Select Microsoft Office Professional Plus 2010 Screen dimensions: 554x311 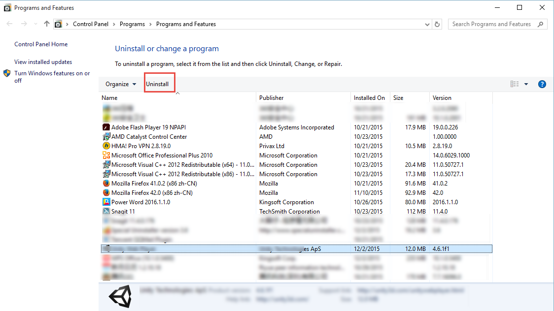(x=296, y=155)
